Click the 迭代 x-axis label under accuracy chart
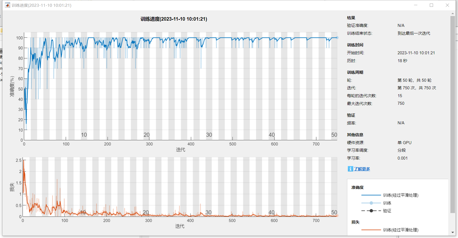The image size is (458, 238). pos(180,150)
